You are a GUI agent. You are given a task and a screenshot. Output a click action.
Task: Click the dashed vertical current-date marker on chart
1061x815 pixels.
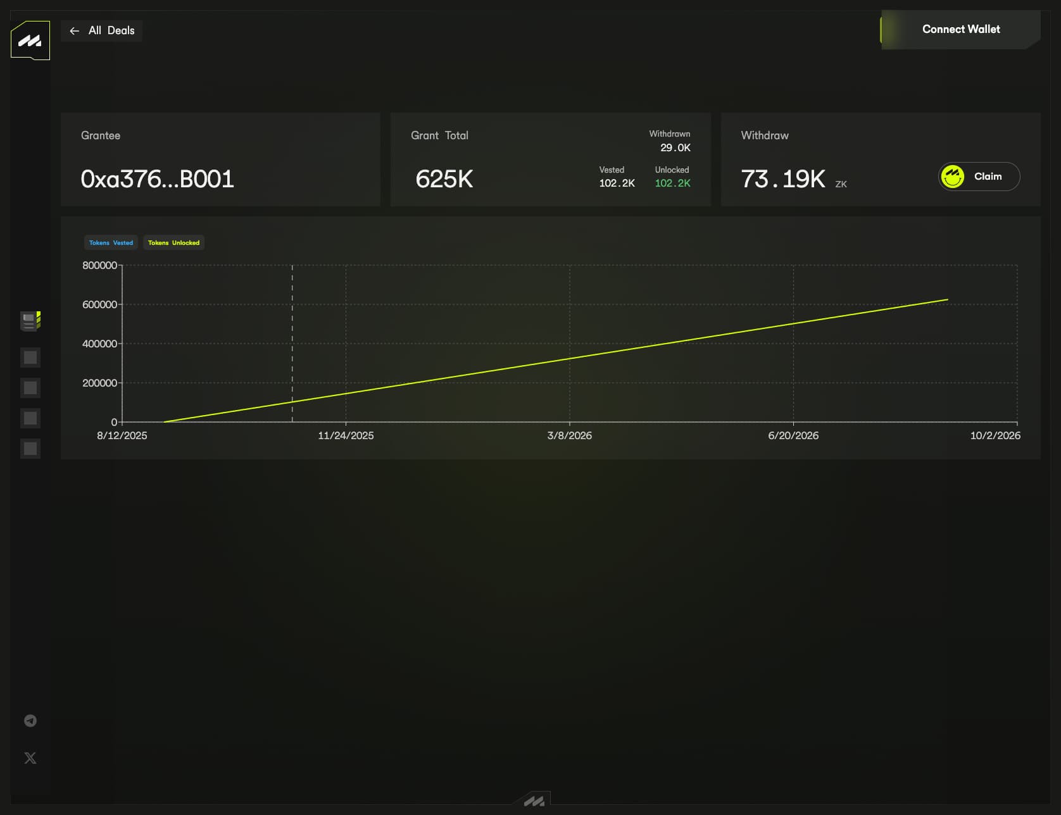[292, 329]
